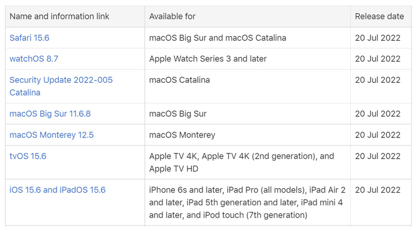Click release date in tvOS 15.6 row

(x=377, y=156)
